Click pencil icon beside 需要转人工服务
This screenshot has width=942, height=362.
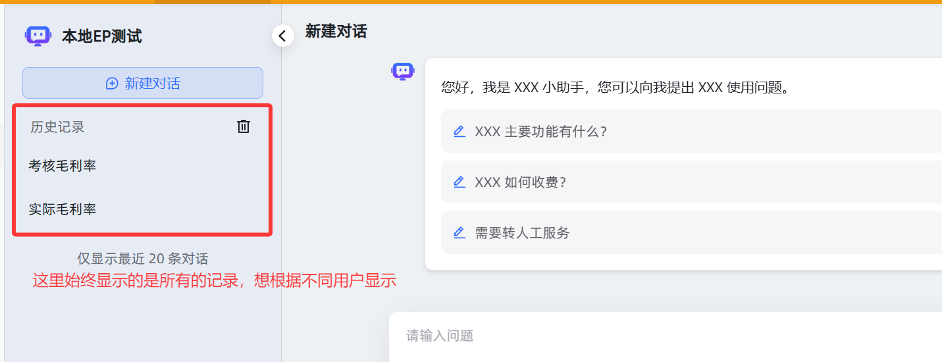(x=459, y=232)
